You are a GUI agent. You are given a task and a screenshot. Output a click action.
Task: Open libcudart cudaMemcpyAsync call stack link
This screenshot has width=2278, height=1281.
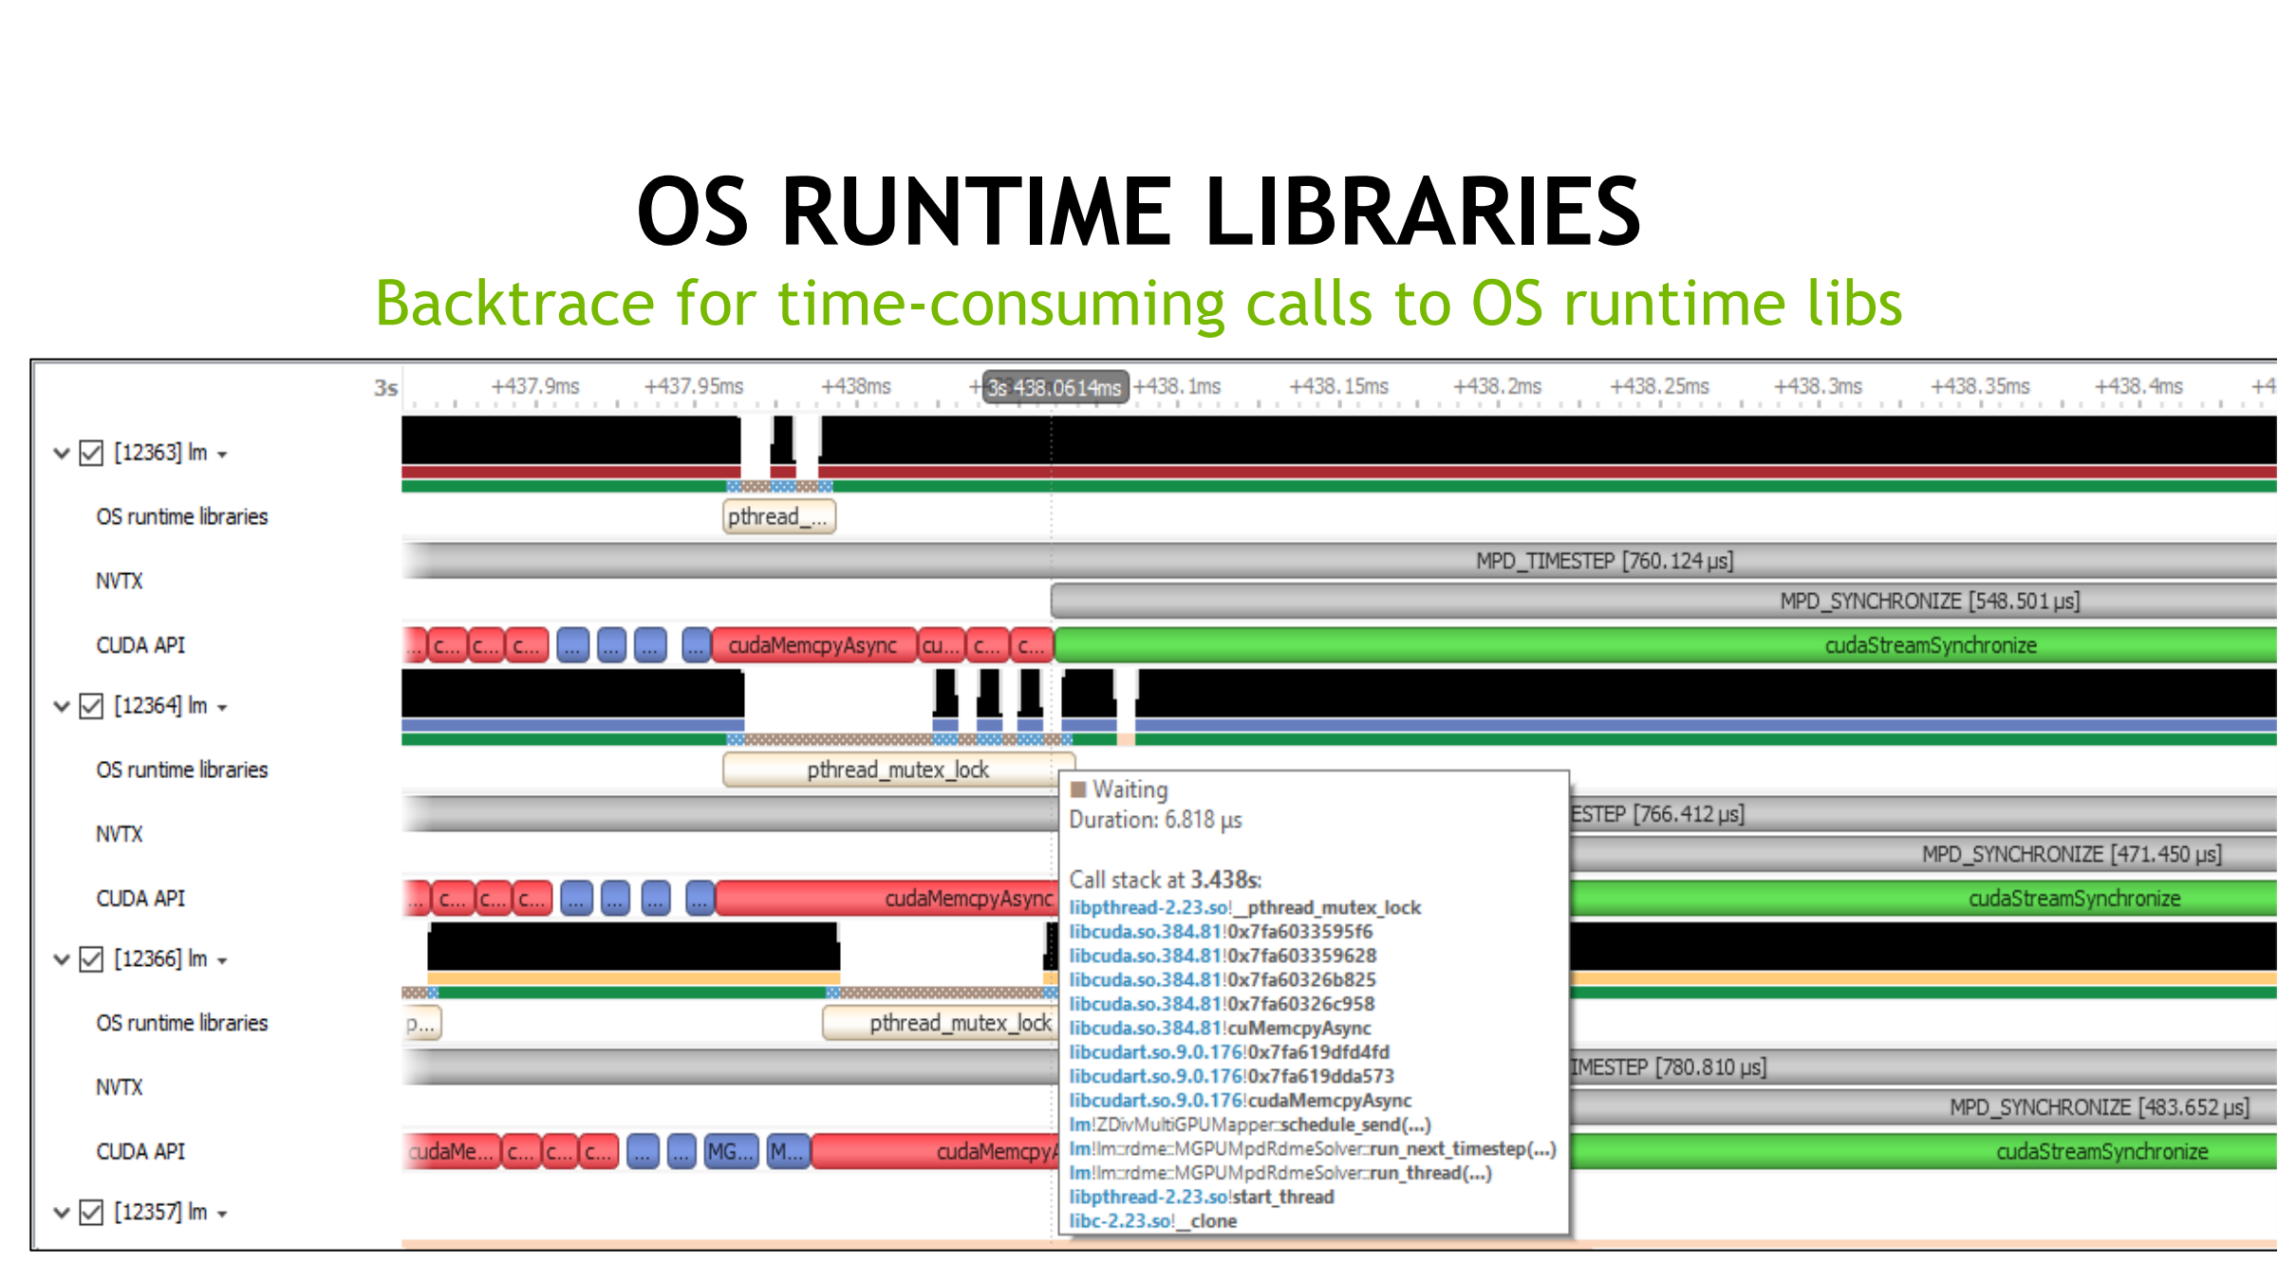pyautogui.click(x=1240, y=1101)
